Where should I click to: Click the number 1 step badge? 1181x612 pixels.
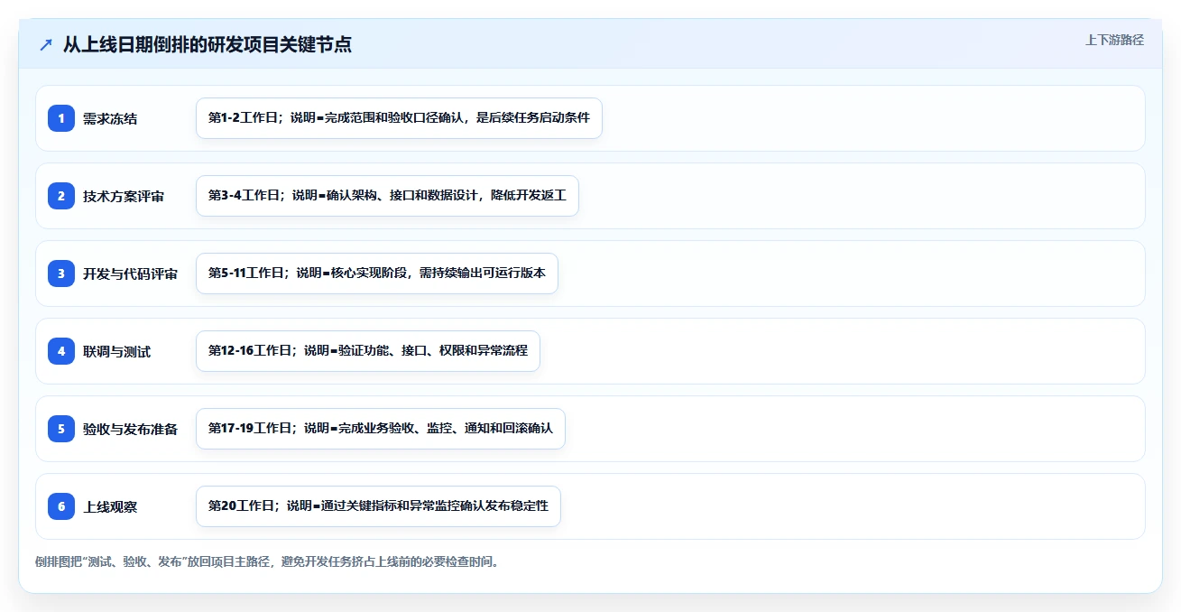pyautogui.click(x=61, y=117)
